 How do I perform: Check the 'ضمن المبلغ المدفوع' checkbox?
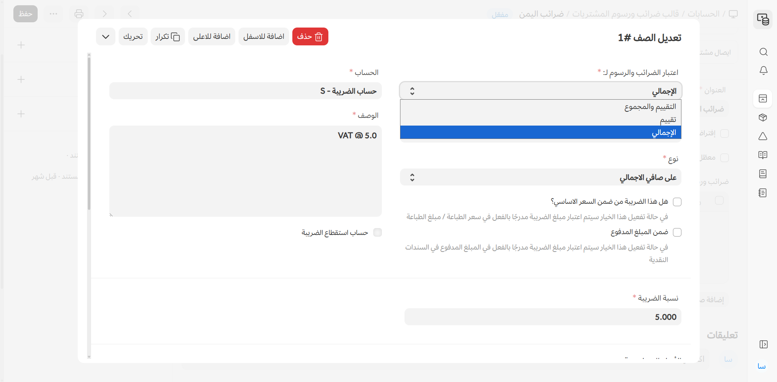677,232
